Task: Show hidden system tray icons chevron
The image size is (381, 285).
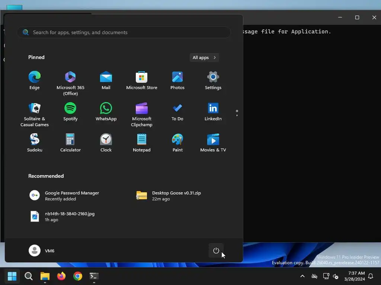Action: (x=302, y=276)
